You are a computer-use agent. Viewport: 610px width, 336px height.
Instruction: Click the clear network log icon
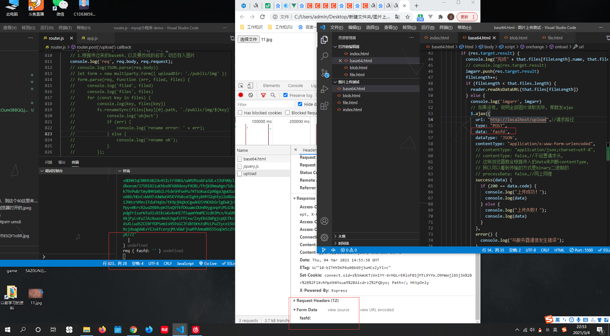pyautogui.click(x=251, y=95)
